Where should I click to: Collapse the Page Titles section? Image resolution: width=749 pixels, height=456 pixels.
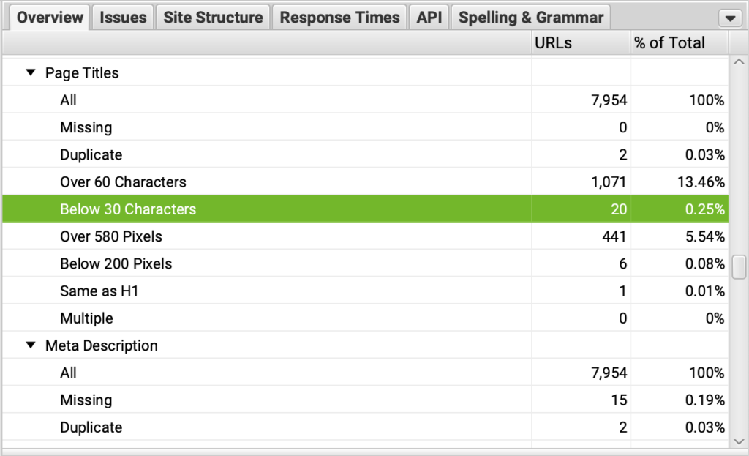(x=31, y=73)
